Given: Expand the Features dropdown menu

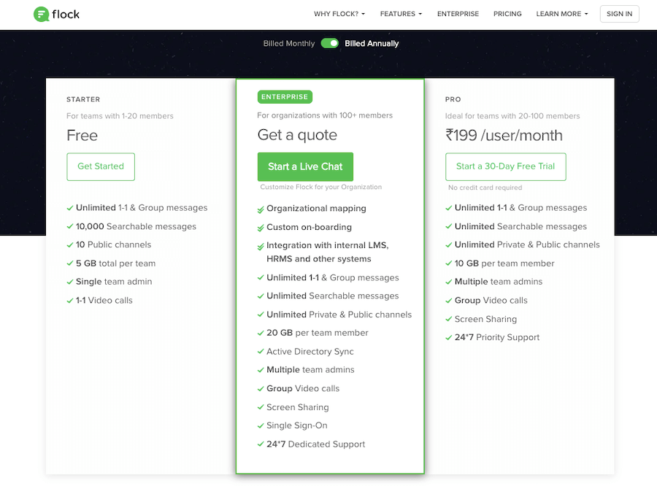Looking at the screenshot, I should (x=401, y=14).
